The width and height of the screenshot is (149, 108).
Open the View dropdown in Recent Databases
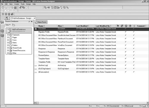click(x=8, y=25)
